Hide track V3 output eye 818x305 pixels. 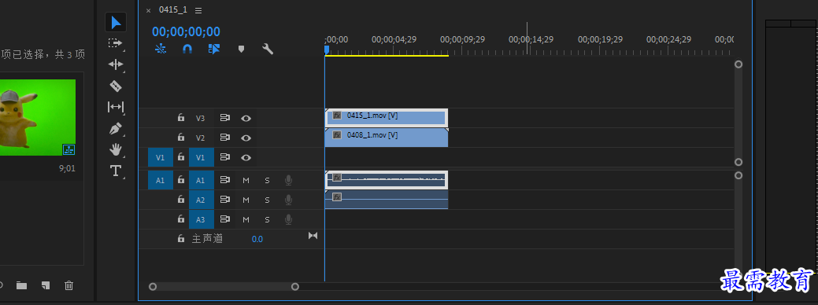click(246, 118)
